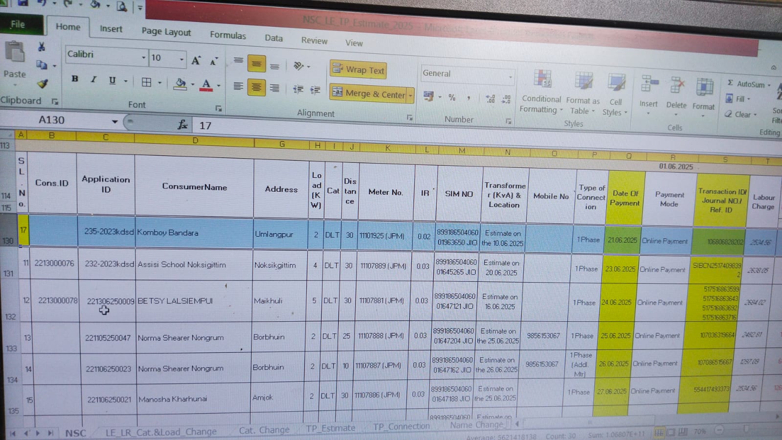The height and width of the screenshot is (440, 782).
Task: Toggle Underline formatting
Action: 112,80
